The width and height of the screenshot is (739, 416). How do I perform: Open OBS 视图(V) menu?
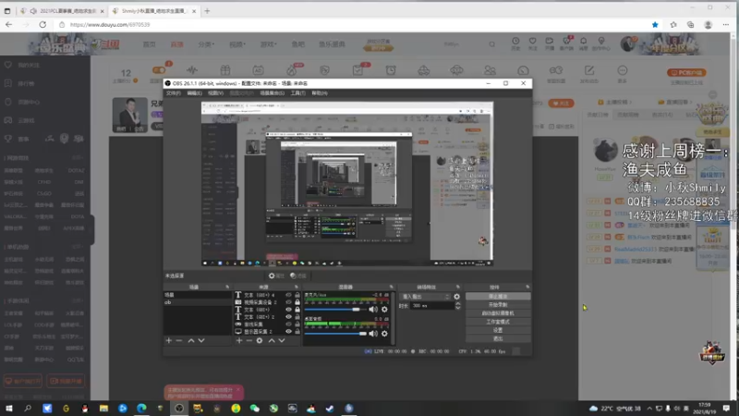point(215,93)
